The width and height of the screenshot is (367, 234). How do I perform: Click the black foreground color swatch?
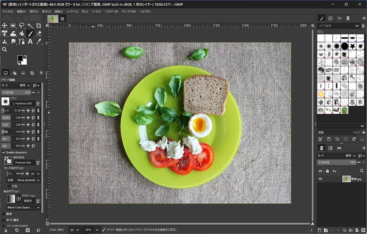click(x=20, y=58)
